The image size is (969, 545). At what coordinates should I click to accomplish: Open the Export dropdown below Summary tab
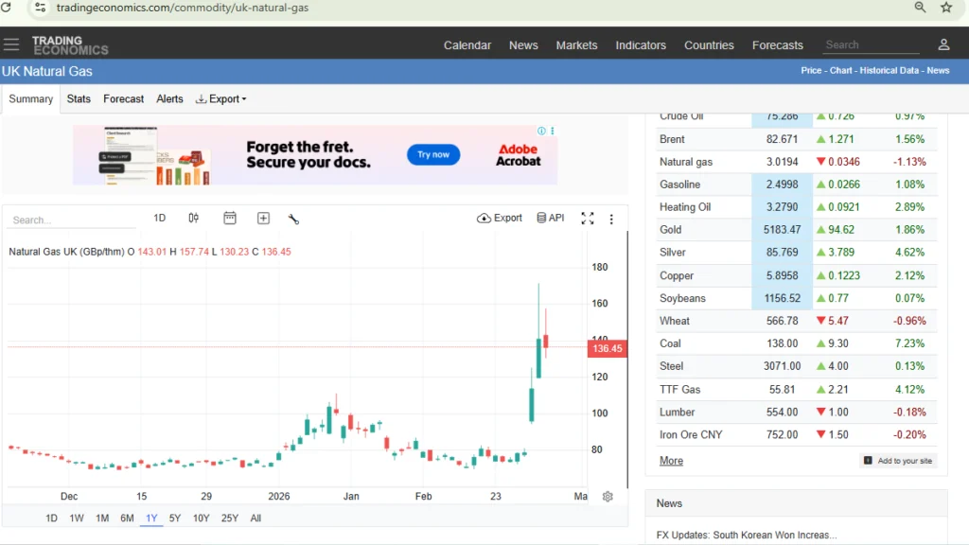[220, 98]
